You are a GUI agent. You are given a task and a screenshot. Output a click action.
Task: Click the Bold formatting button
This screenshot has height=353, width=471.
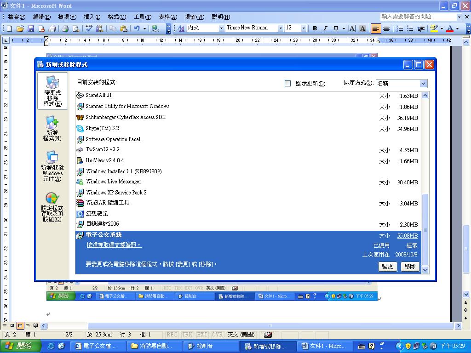[x=315, y=28]
